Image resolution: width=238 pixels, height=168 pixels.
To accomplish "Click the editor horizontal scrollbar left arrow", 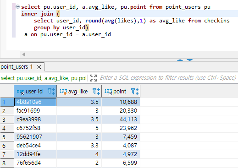I will (24, 54).
